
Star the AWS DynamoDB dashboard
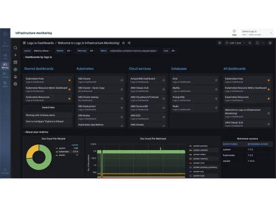pos(163,108)
